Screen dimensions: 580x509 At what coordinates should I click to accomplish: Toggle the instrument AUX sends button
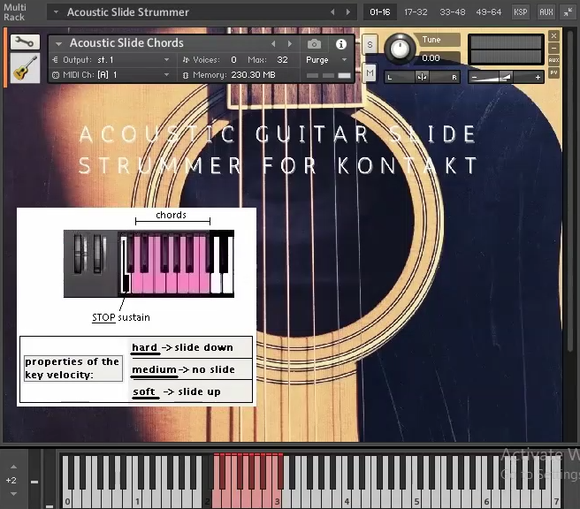(553, 60)
